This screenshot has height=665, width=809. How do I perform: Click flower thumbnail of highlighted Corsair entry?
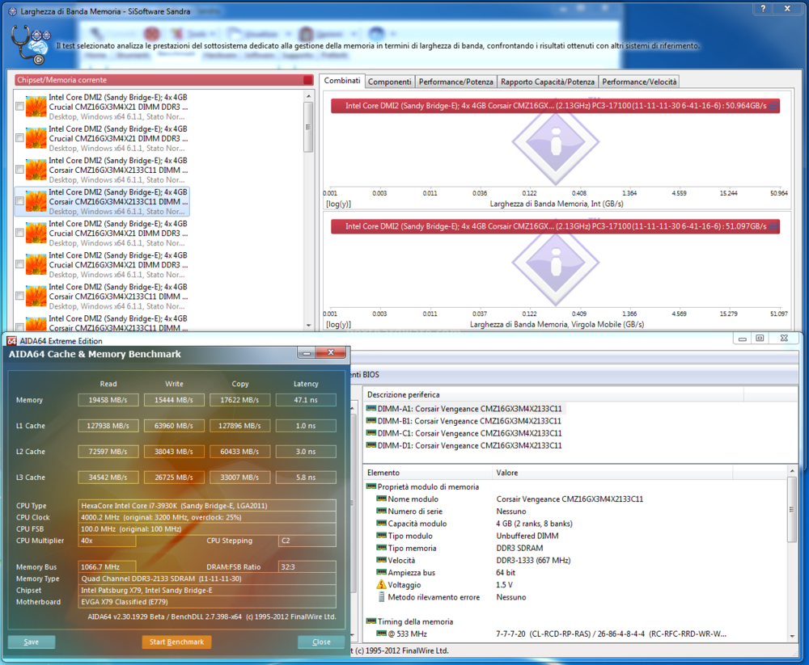[36, 201]
